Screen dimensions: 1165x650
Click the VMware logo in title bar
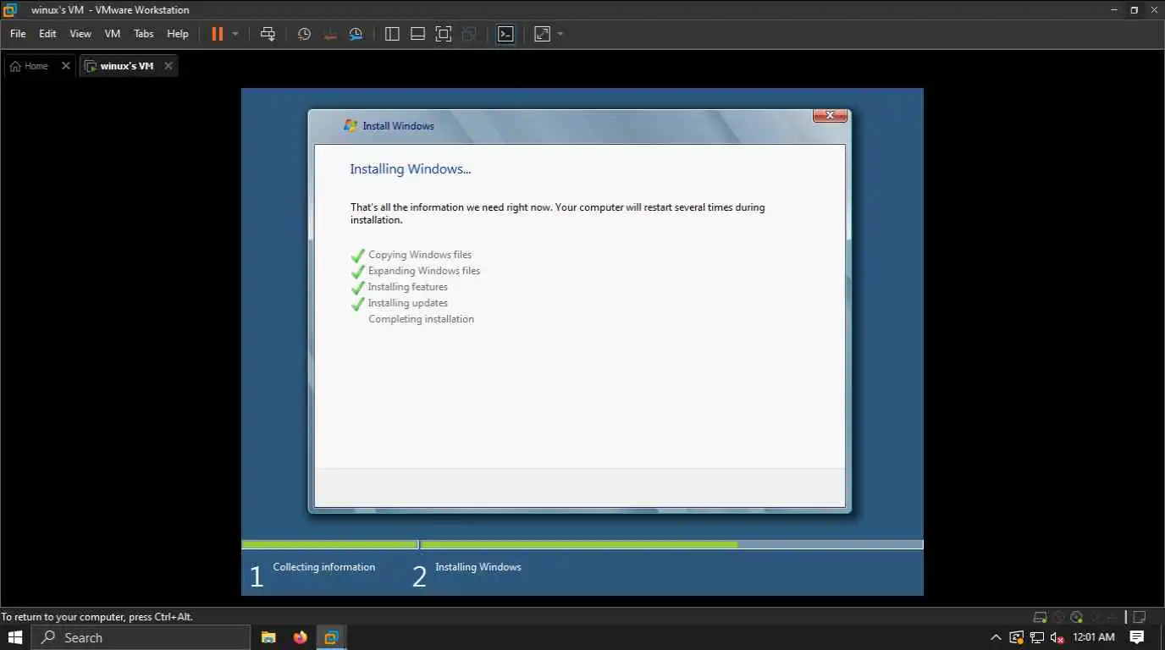tap(10, 10)
